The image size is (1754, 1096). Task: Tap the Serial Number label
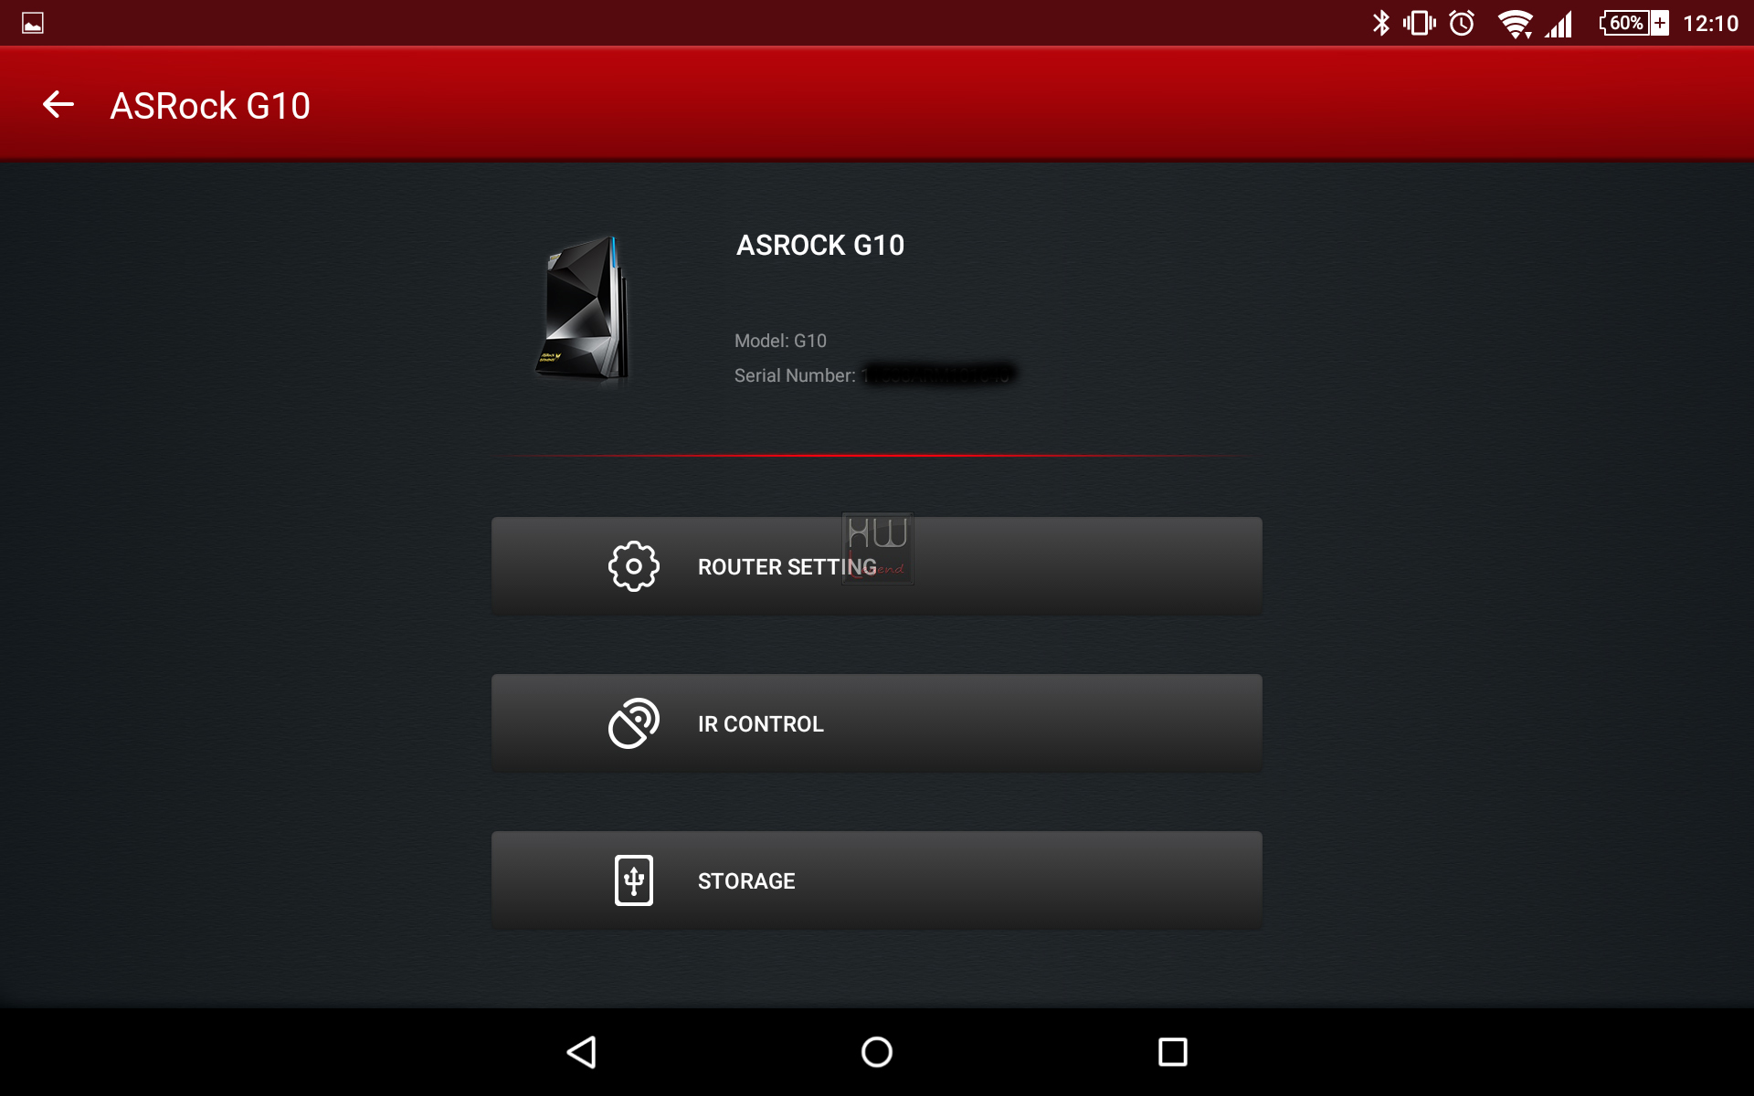tap(795, 375)
